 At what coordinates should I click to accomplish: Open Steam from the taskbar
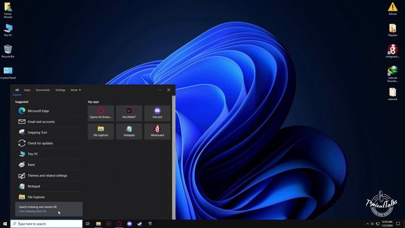[x=140, y=224]
